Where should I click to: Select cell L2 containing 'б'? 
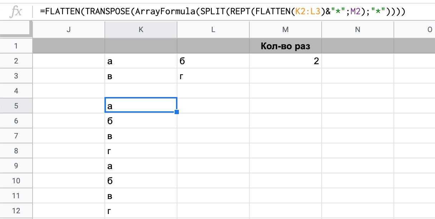[213, 61]
